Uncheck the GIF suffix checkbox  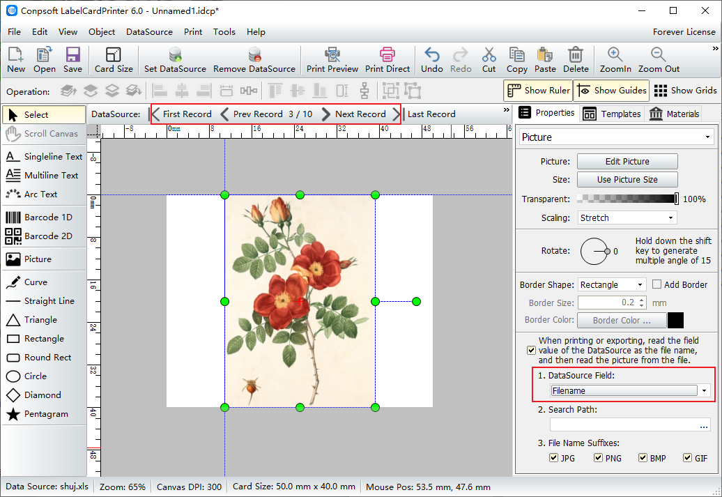click(x=687, y=458)
